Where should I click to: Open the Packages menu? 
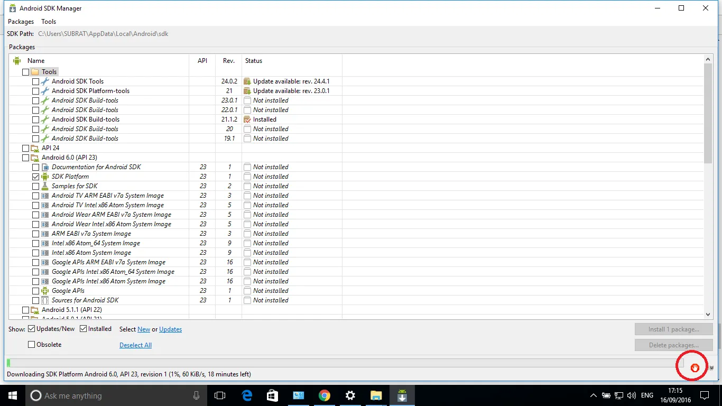(21, 22)
